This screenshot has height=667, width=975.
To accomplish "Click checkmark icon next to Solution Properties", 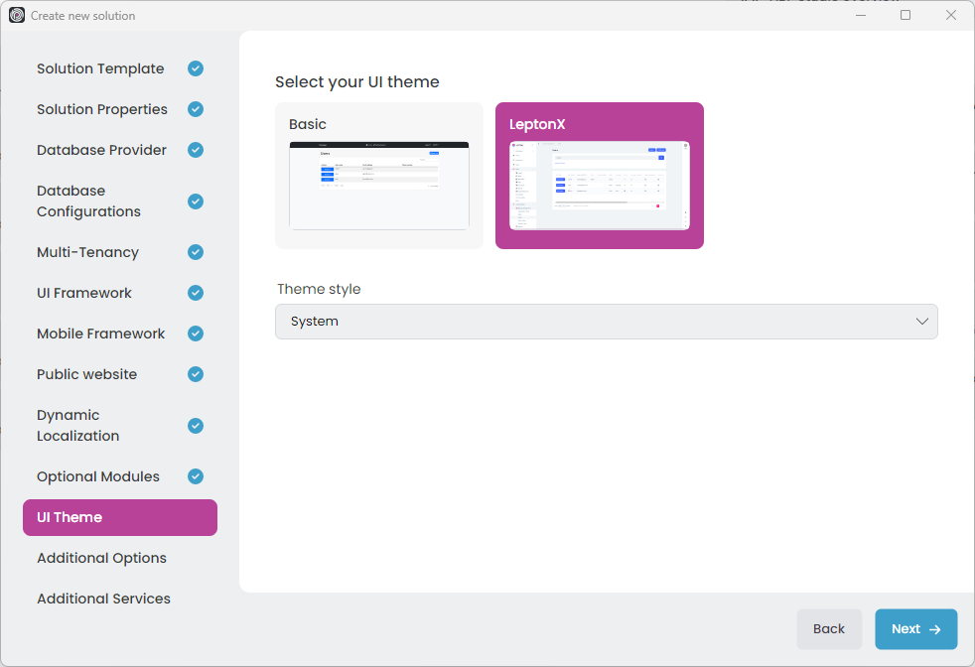I will tap(196, 109).
